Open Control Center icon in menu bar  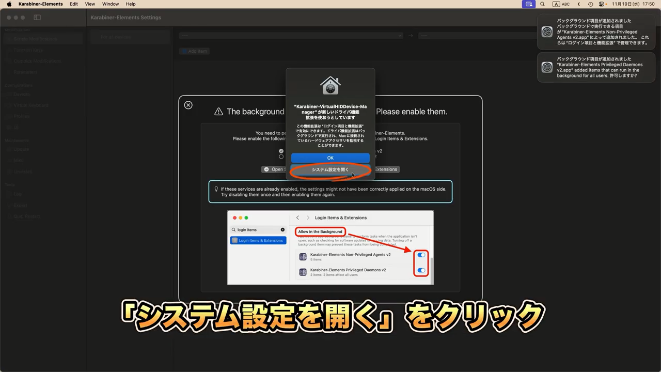click(602, 4)
